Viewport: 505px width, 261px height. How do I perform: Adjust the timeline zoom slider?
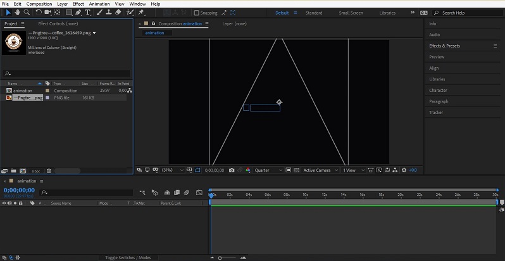pyautogui.click(x=221, y=258)
